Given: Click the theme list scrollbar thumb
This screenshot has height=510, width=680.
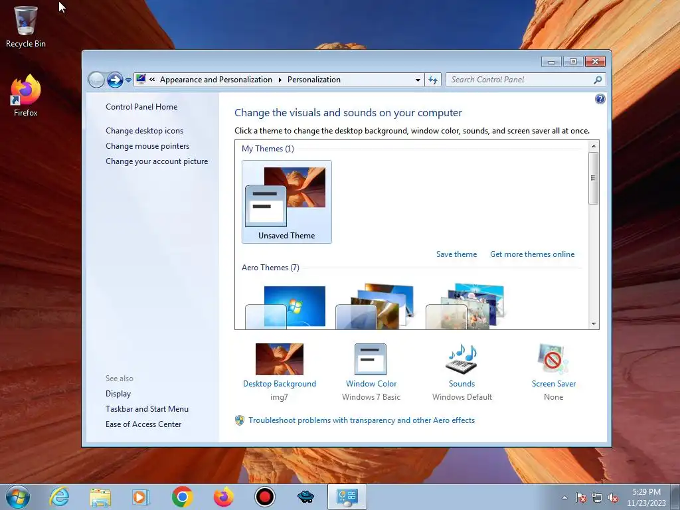Looking at the screenshot, I should point(594,178).
